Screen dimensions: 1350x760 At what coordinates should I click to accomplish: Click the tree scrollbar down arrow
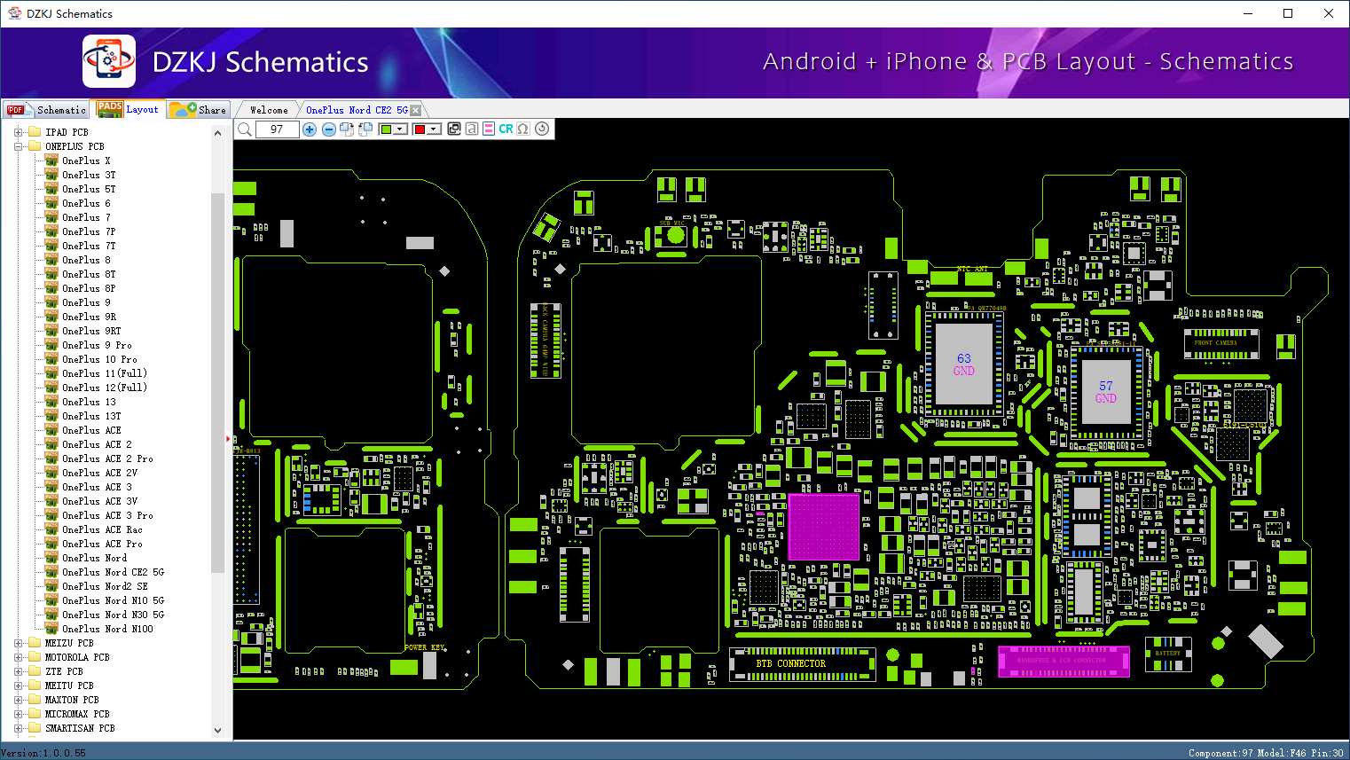tap(218, 731)
